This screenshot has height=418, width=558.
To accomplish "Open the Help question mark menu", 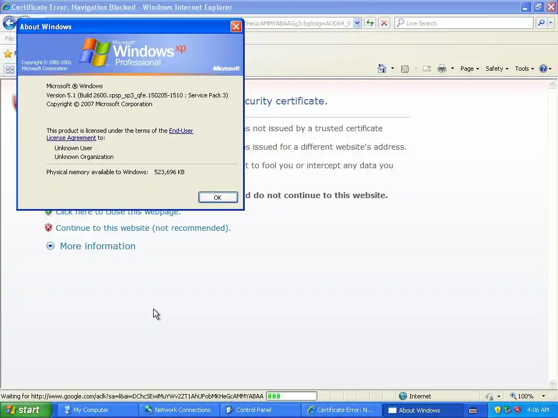I will 545,69.
